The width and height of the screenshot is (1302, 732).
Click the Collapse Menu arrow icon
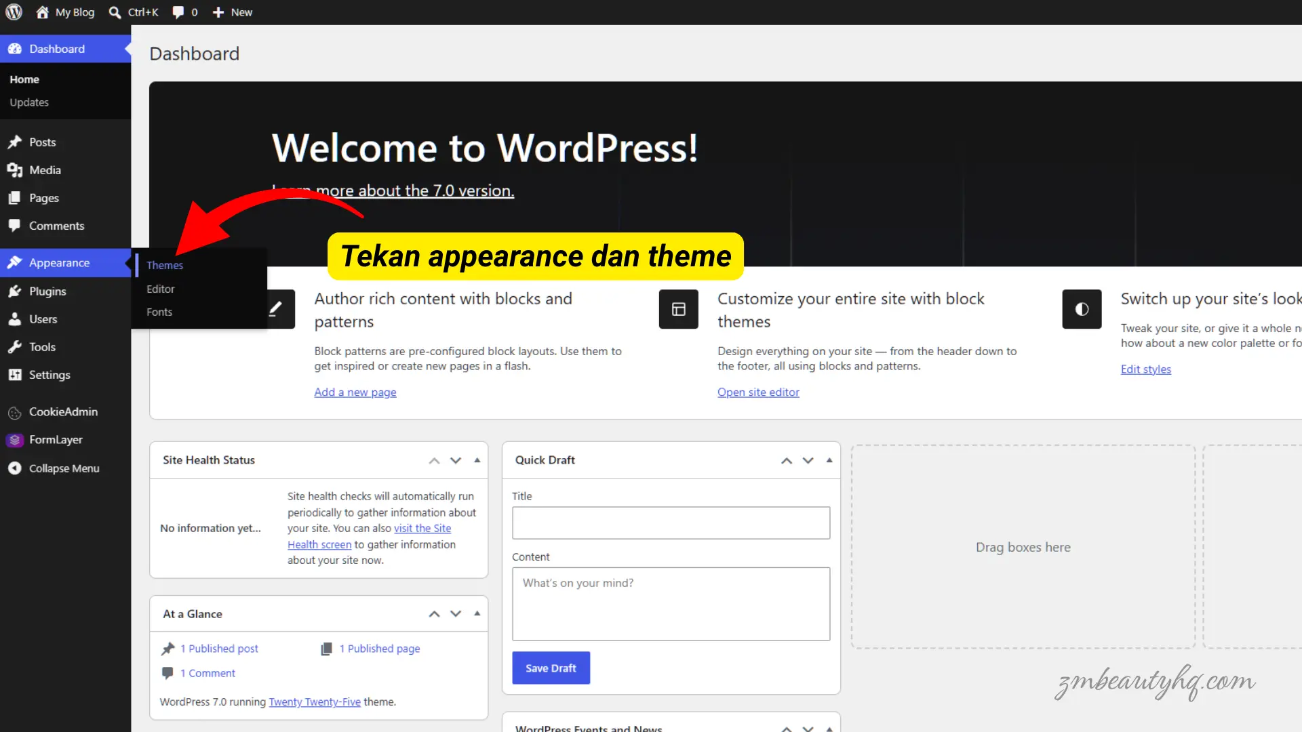point(14,468)
